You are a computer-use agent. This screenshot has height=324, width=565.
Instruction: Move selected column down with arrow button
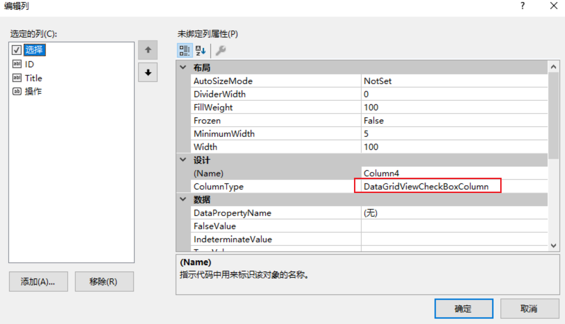click(148, 73)
